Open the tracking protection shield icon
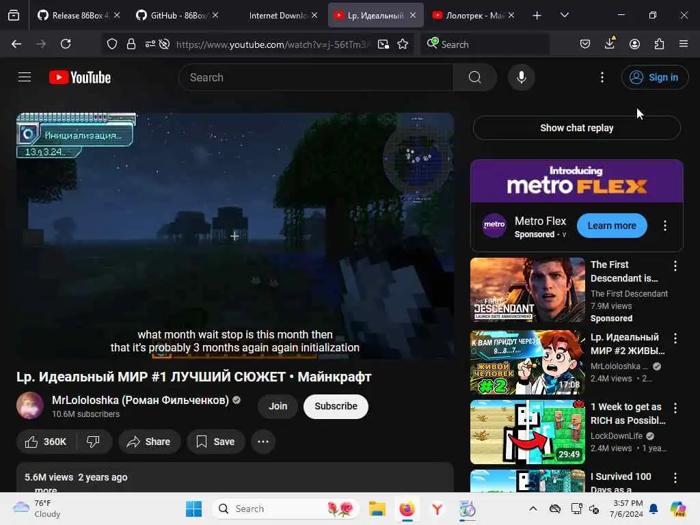 pyautogui.click(x=111, y=44)
